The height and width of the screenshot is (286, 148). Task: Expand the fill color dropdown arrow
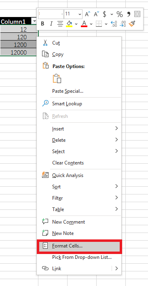coord(76,24)
